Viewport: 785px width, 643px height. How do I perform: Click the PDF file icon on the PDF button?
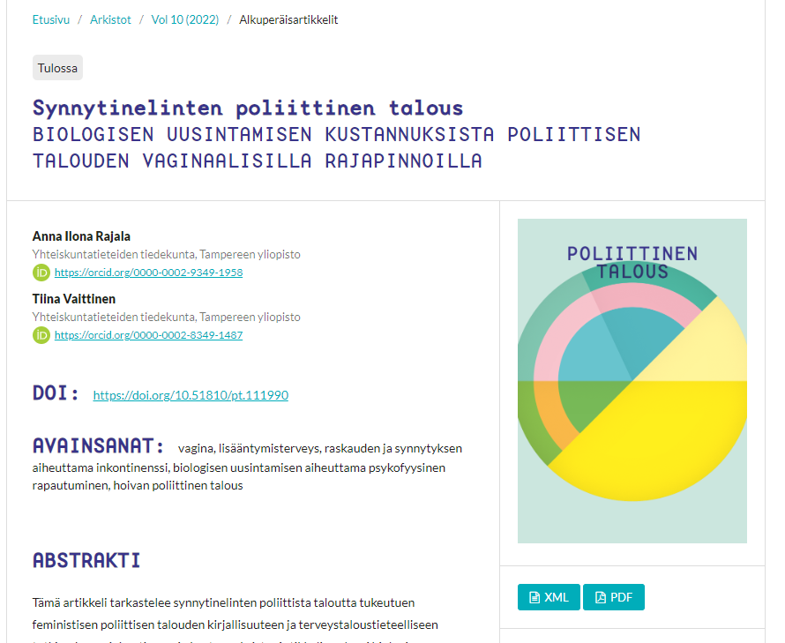tap(601, 598)
